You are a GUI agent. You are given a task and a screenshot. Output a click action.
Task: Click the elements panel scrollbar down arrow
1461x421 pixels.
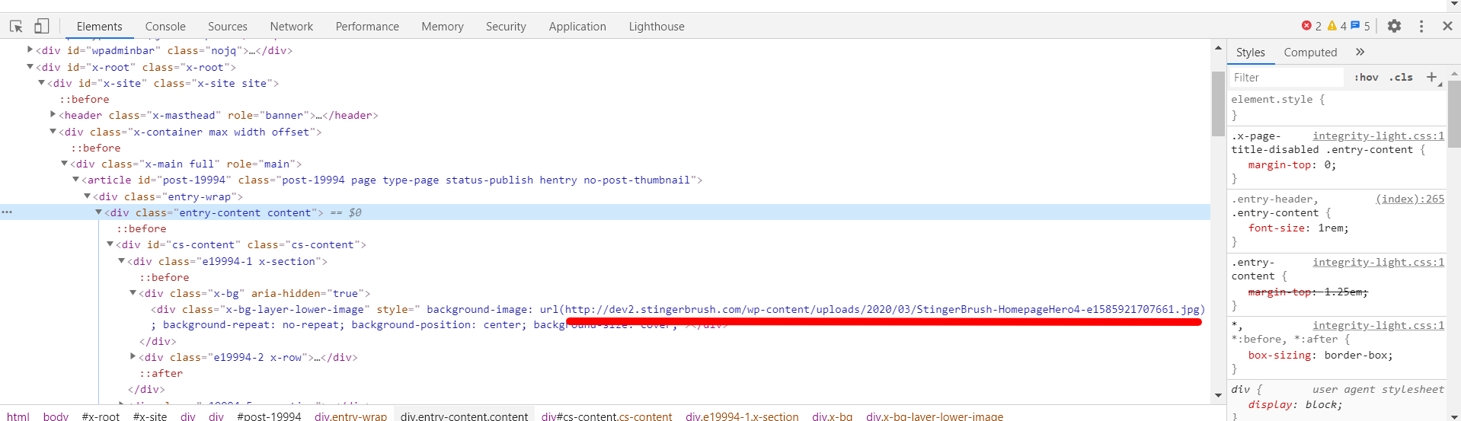click(1218, 396)
